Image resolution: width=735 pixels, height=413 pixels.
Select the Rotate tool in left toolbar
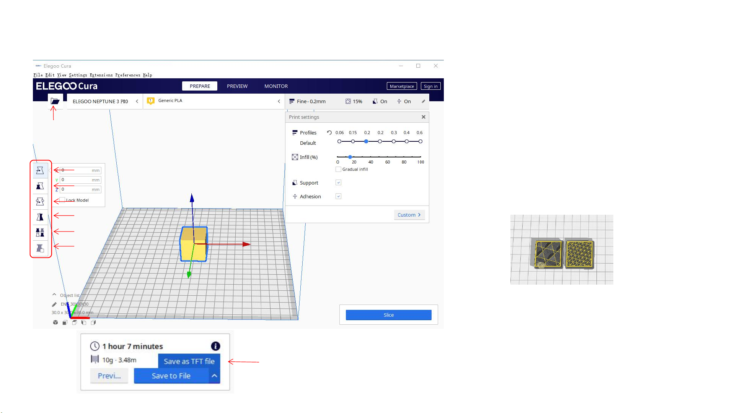point(40,201)
